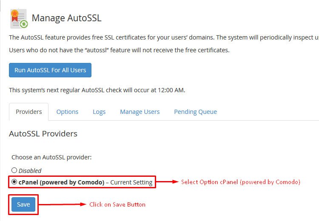Open the Logs tab
The width and height of the screenshot is (319, 221).
point(99,112)
